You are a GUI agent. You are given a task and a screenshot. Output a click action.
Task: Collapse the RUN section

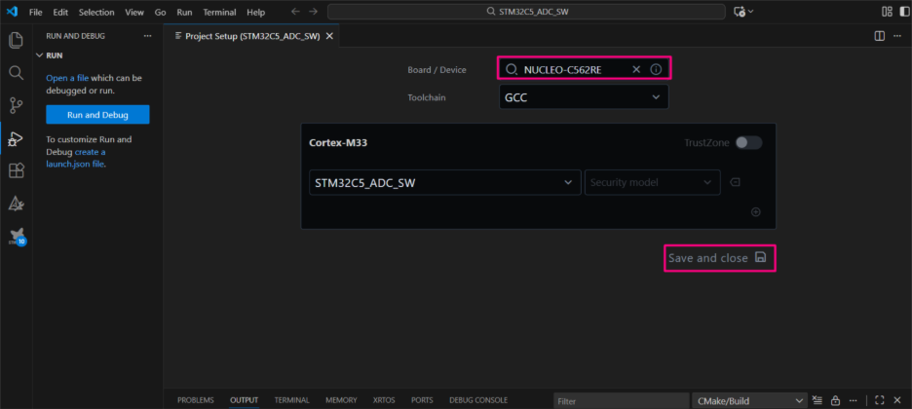[40, 56]
